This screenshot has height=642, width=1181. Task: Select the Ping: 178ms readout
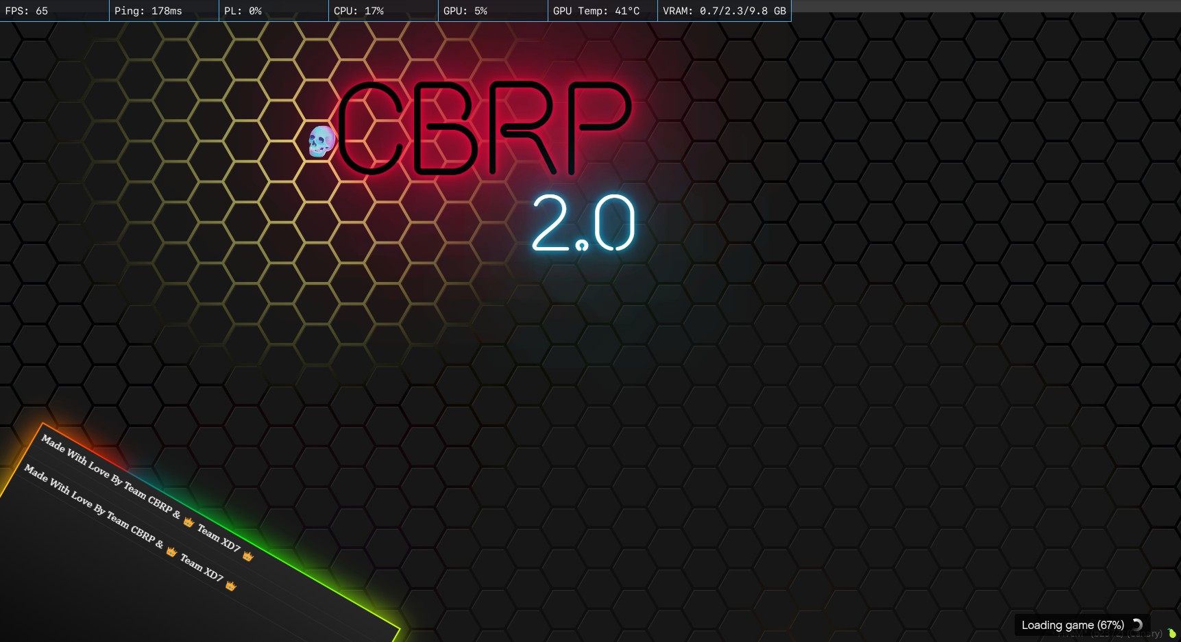(165, 11)
